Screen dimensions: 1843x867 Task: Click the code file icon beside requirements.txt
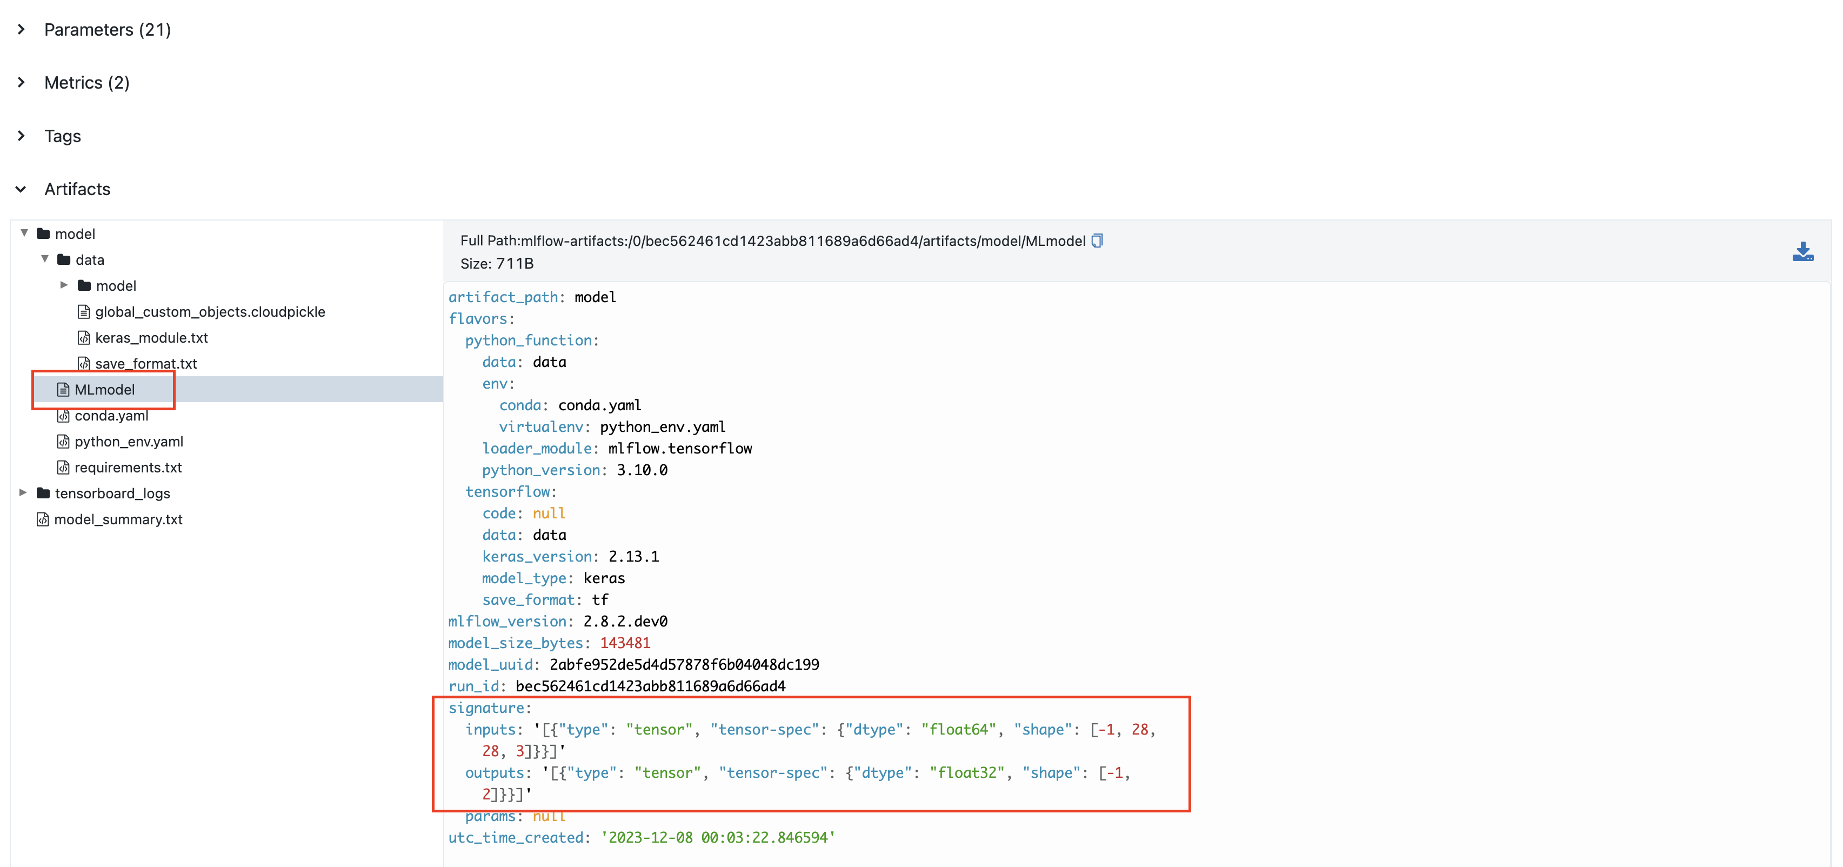pos(63,467)
